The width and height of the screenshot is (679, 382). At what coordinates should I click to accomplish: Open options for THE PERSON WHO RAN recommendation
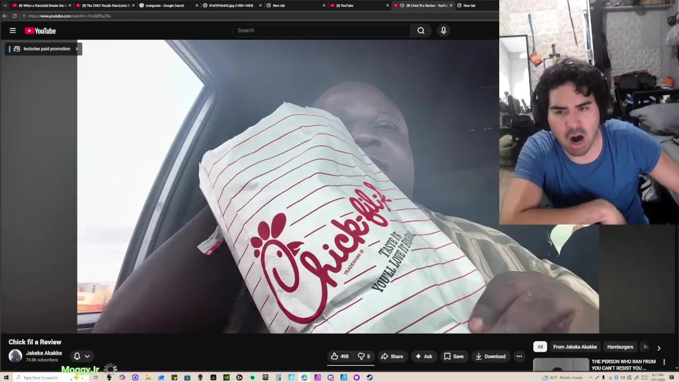(x=664, y=362)
